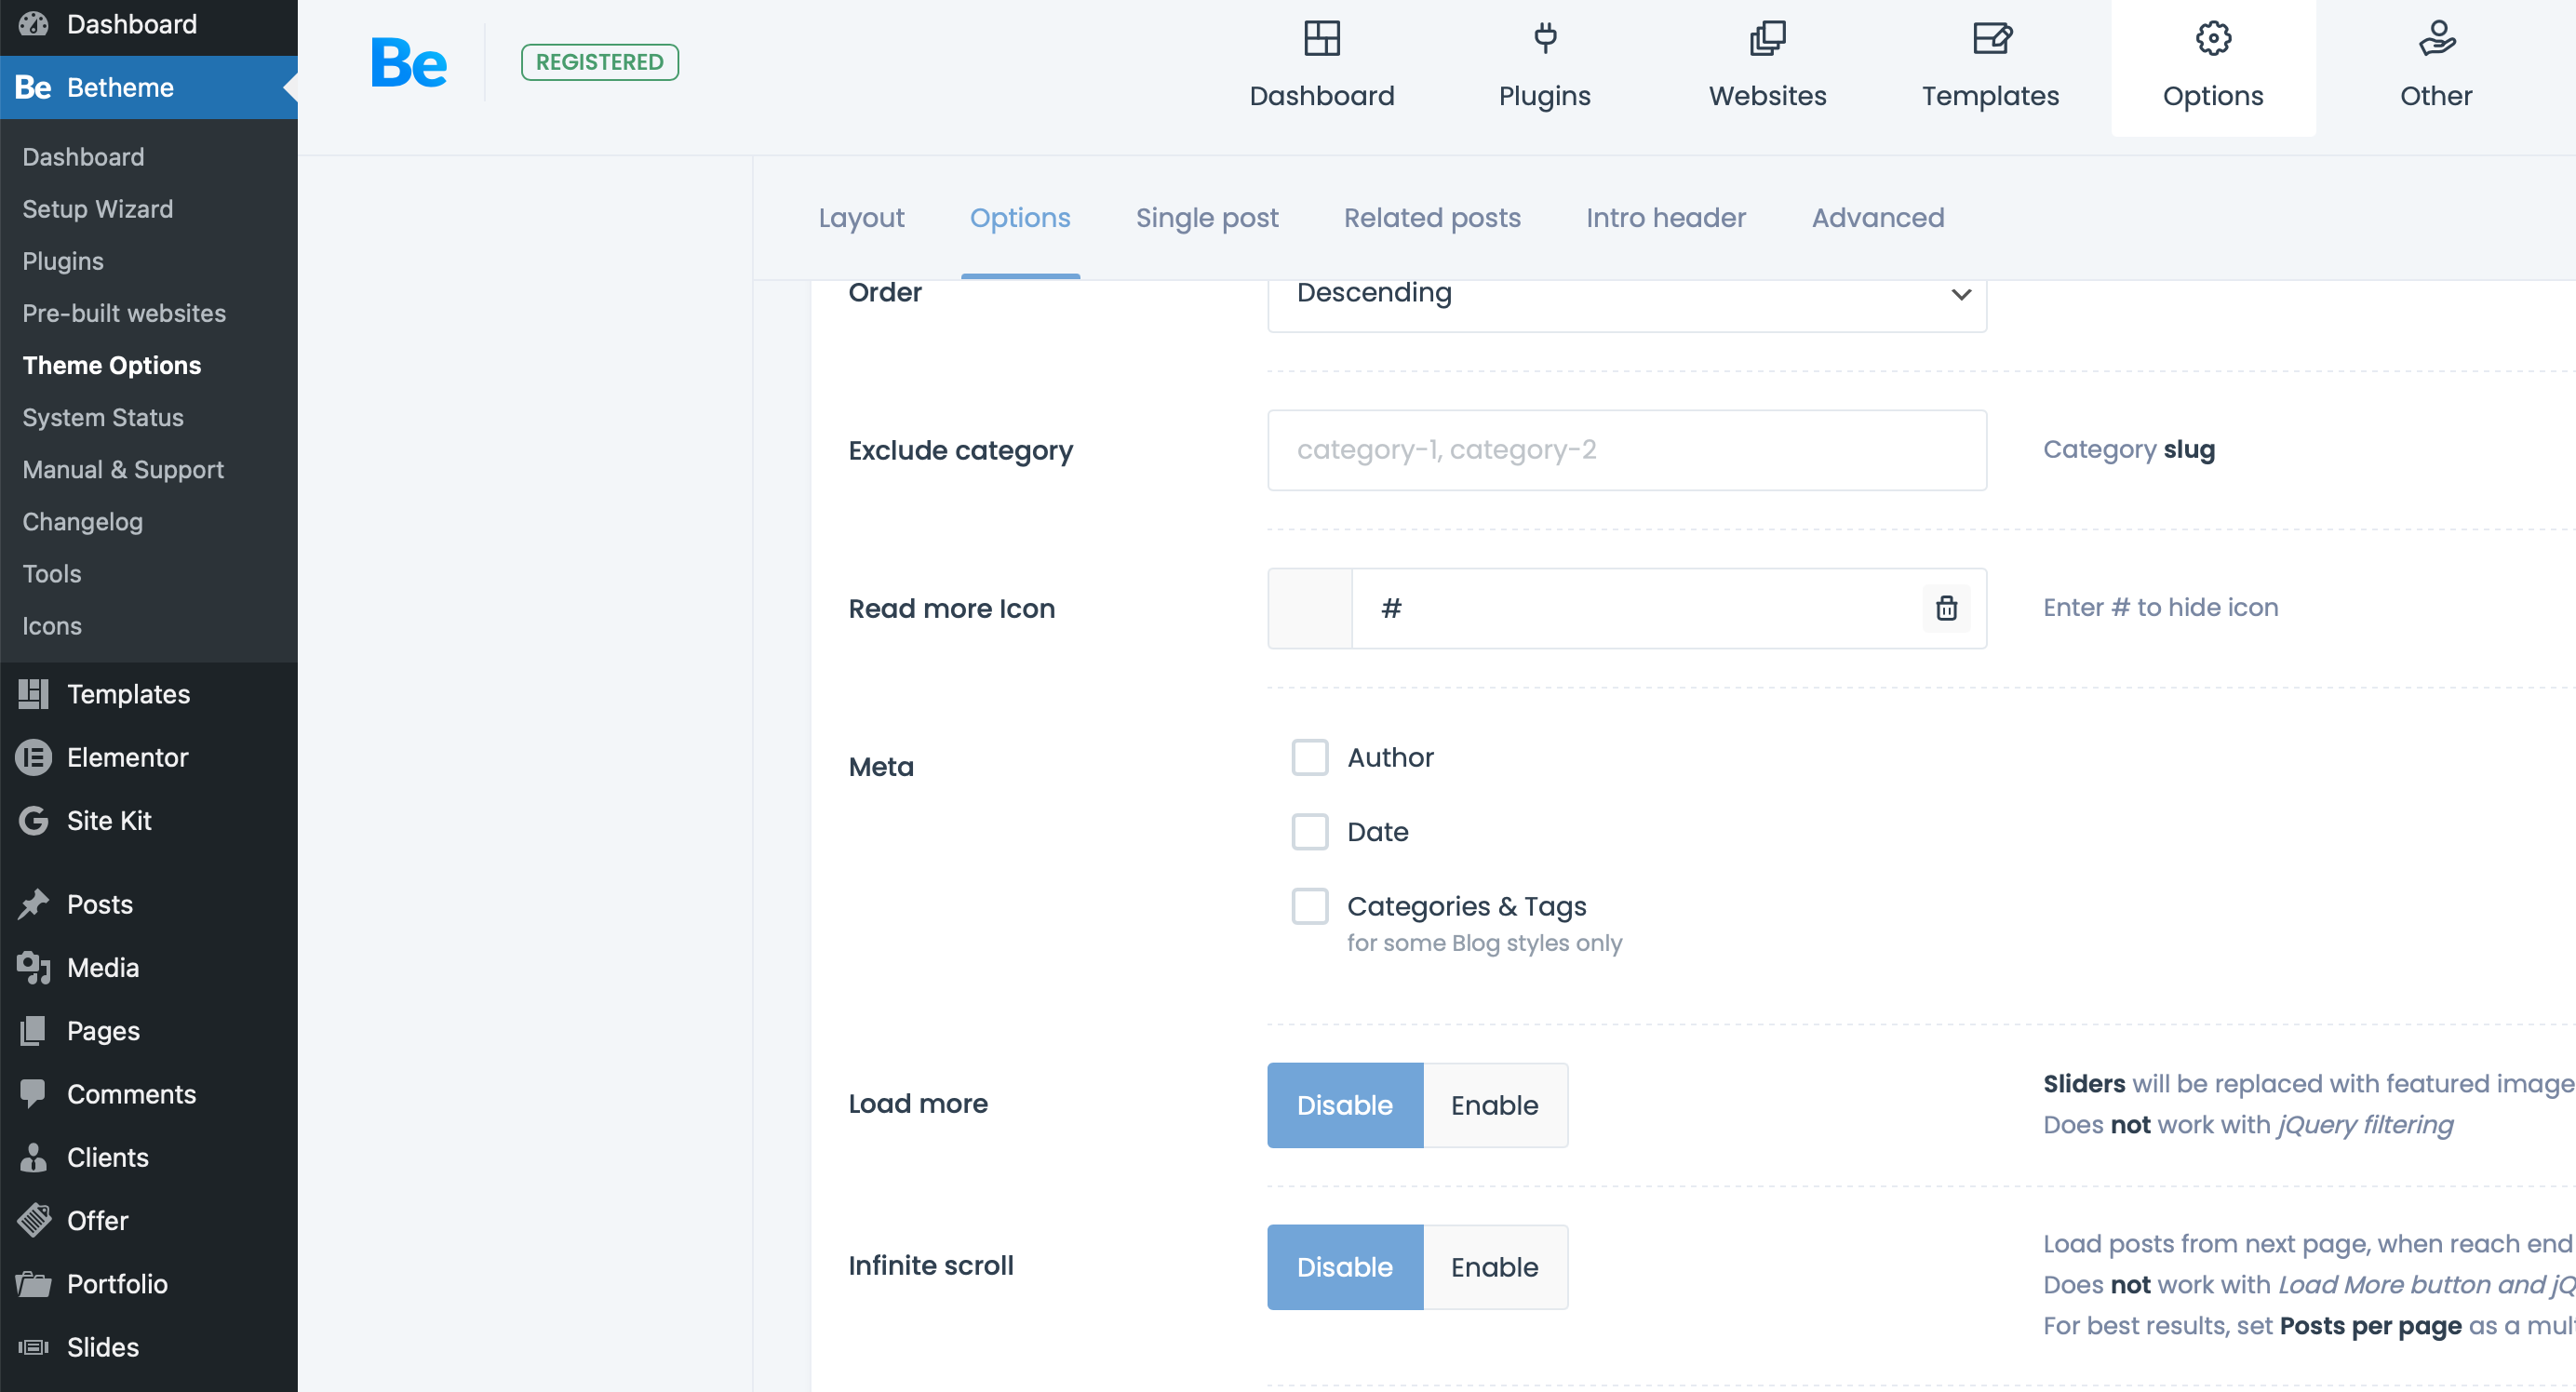Open the Plugins plug icon in top navigation

click(1544, 39)
